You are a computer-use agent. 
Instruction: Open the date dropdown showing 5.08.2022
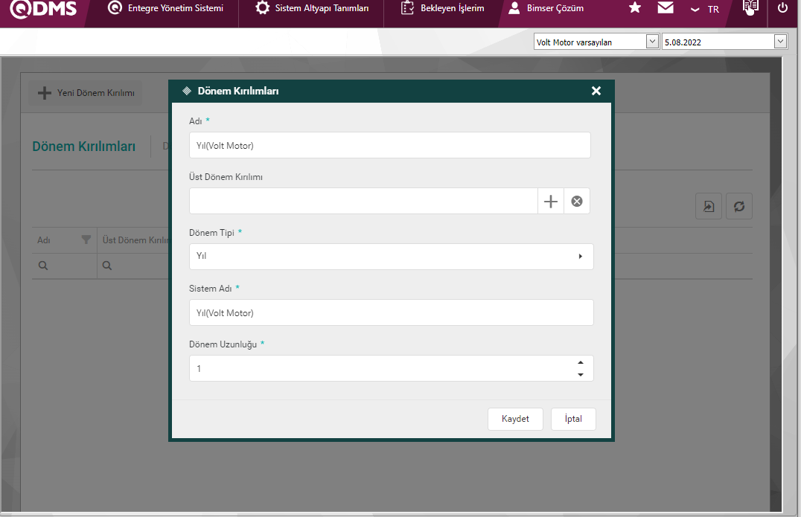[780, 42]
